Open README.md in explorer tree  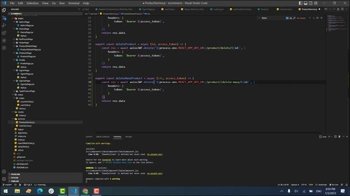(22, 167)
